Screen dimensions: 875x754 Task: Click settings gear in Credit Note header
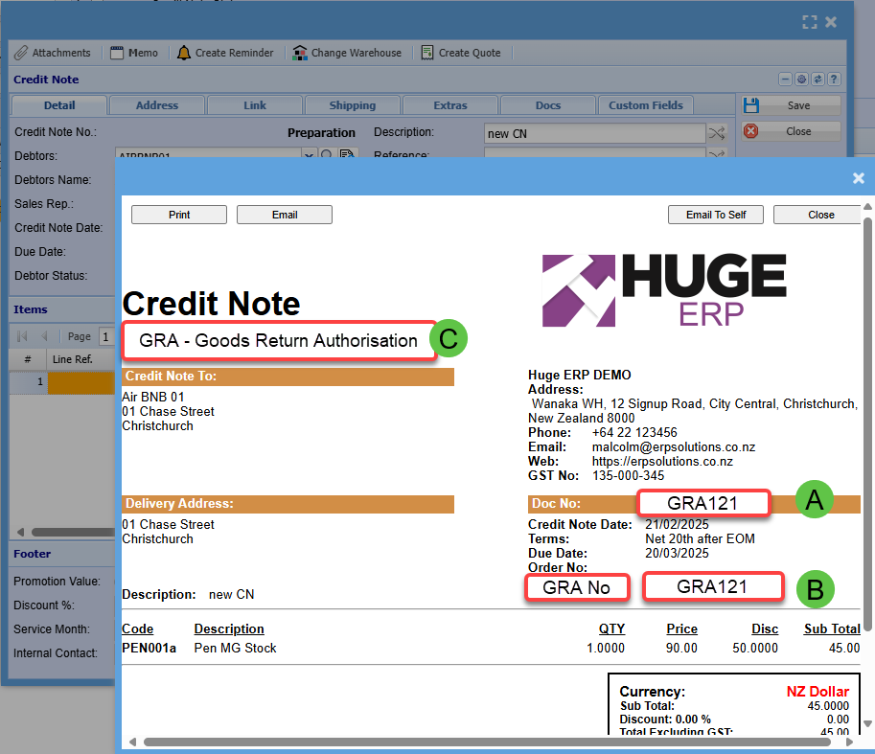[x=801, y=80]
